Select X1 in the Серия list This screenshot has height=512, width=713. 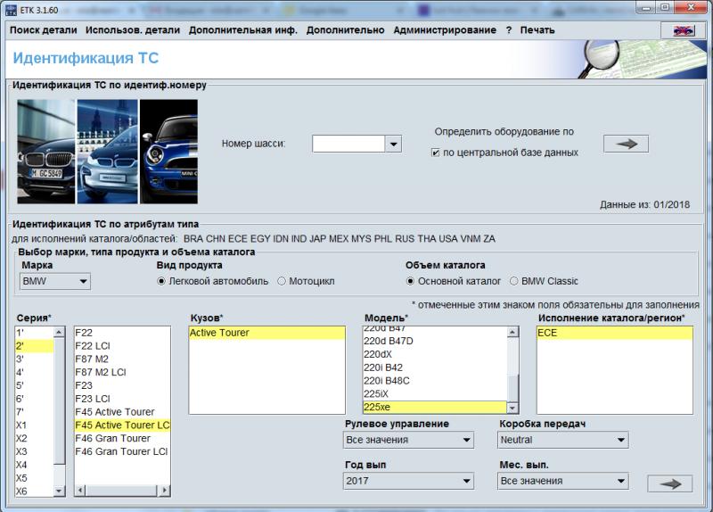(34, 425)
